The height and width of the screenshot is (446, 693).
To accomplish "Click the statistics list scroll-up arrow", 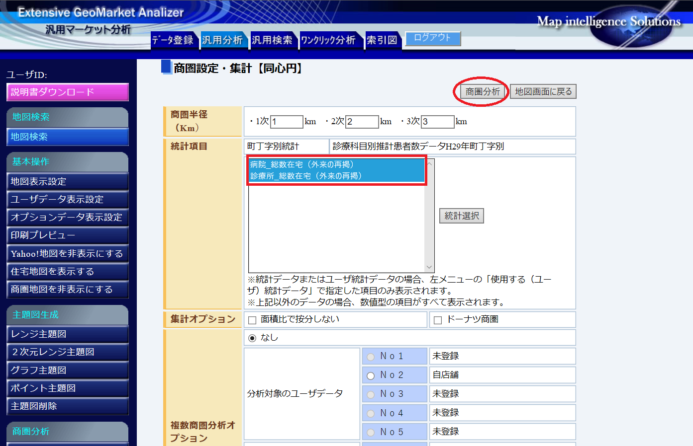I will pos(429,163).
